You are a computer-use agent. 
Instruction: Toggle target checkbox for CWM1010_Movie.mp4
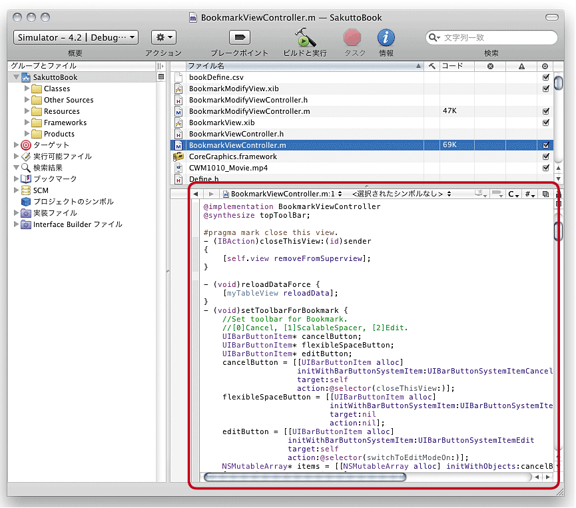tap(546, 168)
